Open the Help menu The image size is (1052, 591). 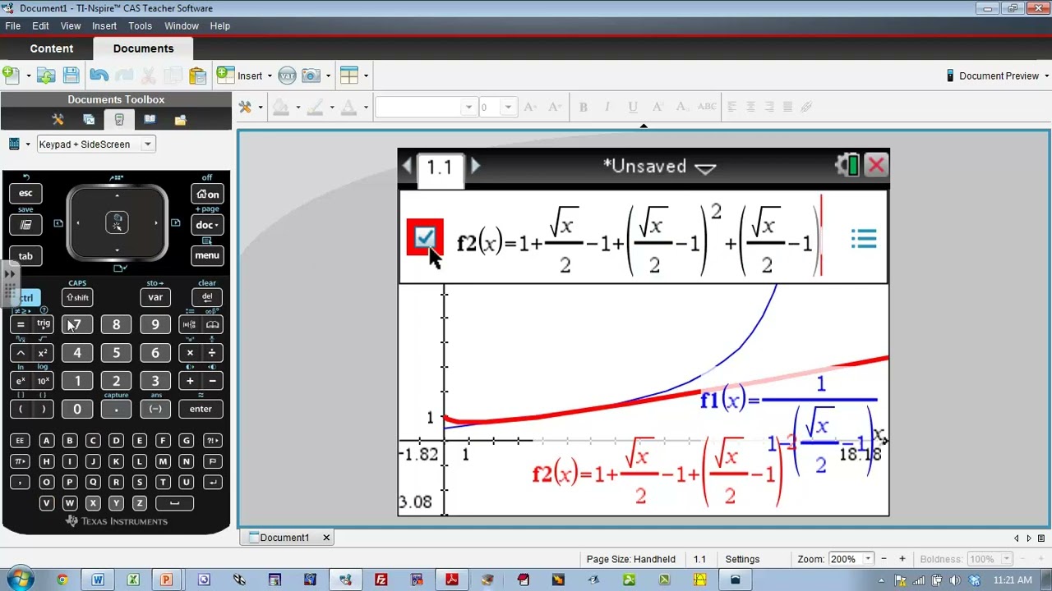pos(220,25)
